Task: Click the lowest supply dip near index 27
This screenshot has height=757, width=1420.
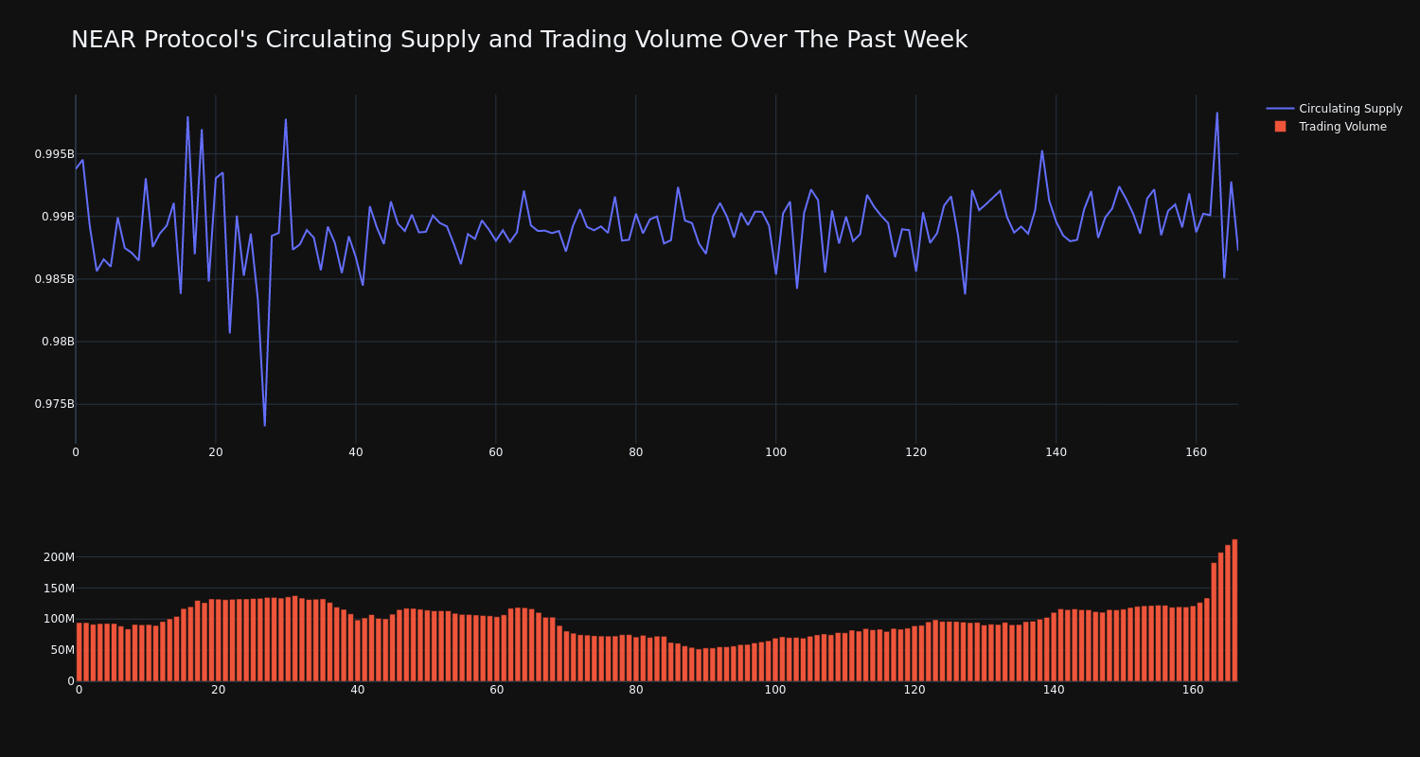Action: tap(265, 425)
